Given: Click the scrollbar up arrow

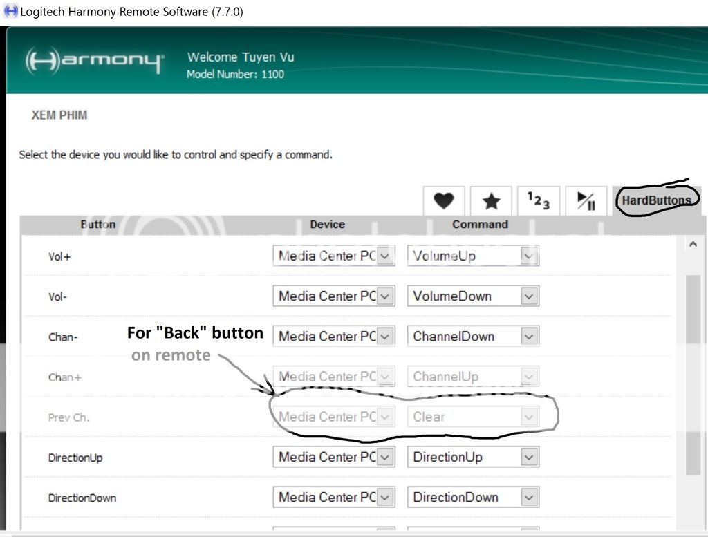Looking at the screenshot, I should (x=693, y=244).
